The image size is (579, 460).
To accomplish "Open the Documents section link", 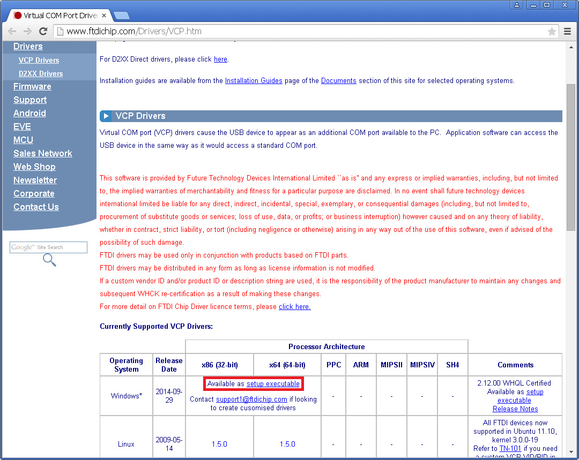I will pyautogui.click(x=339, y=80).
